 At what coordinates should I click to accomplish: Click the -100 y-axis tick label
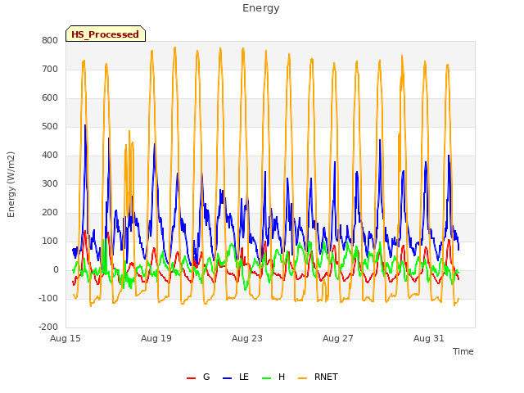[48, 298]
